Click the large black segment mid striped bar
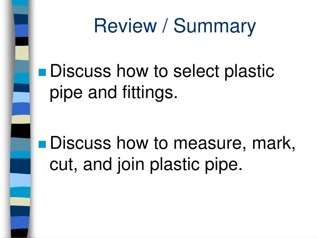This screenshot has width=318, height=238. tap(20, 131)
